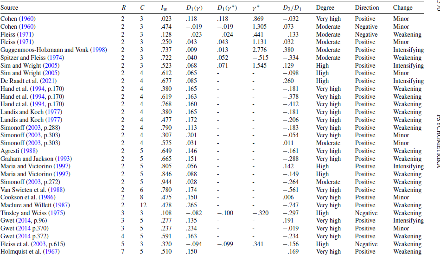Click the Change column header
Image resolution: width=440 pixels, height=255 pixels.
coord(403,7)
